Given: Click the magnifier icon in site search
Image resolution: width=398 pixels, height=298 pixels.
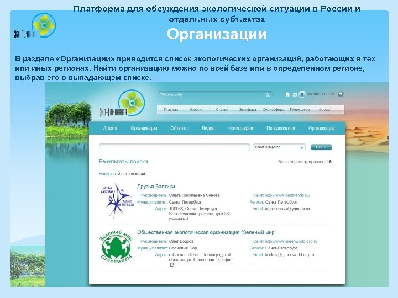Looking at the screenshot, I should pos(268,95).
